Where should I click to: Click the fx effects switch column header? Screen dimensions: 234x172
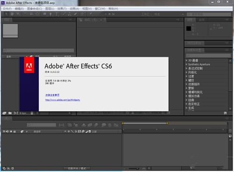(76, 131)
